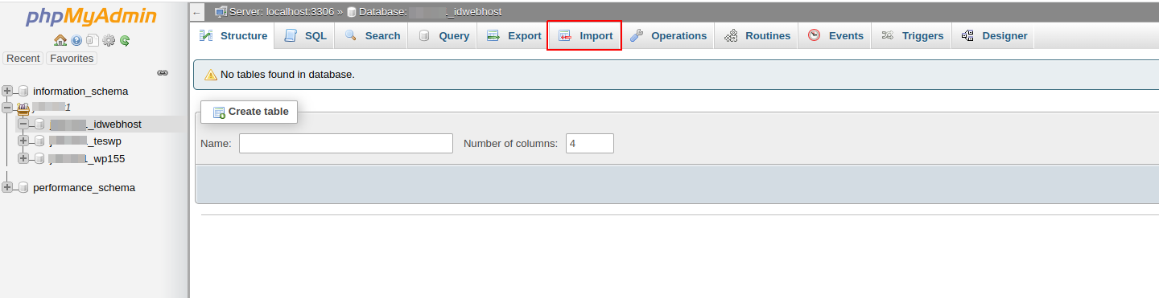Click the database icon beside information_schema
The width and height of the screenshot is (1159, 298).
click(x=23, y=91)
